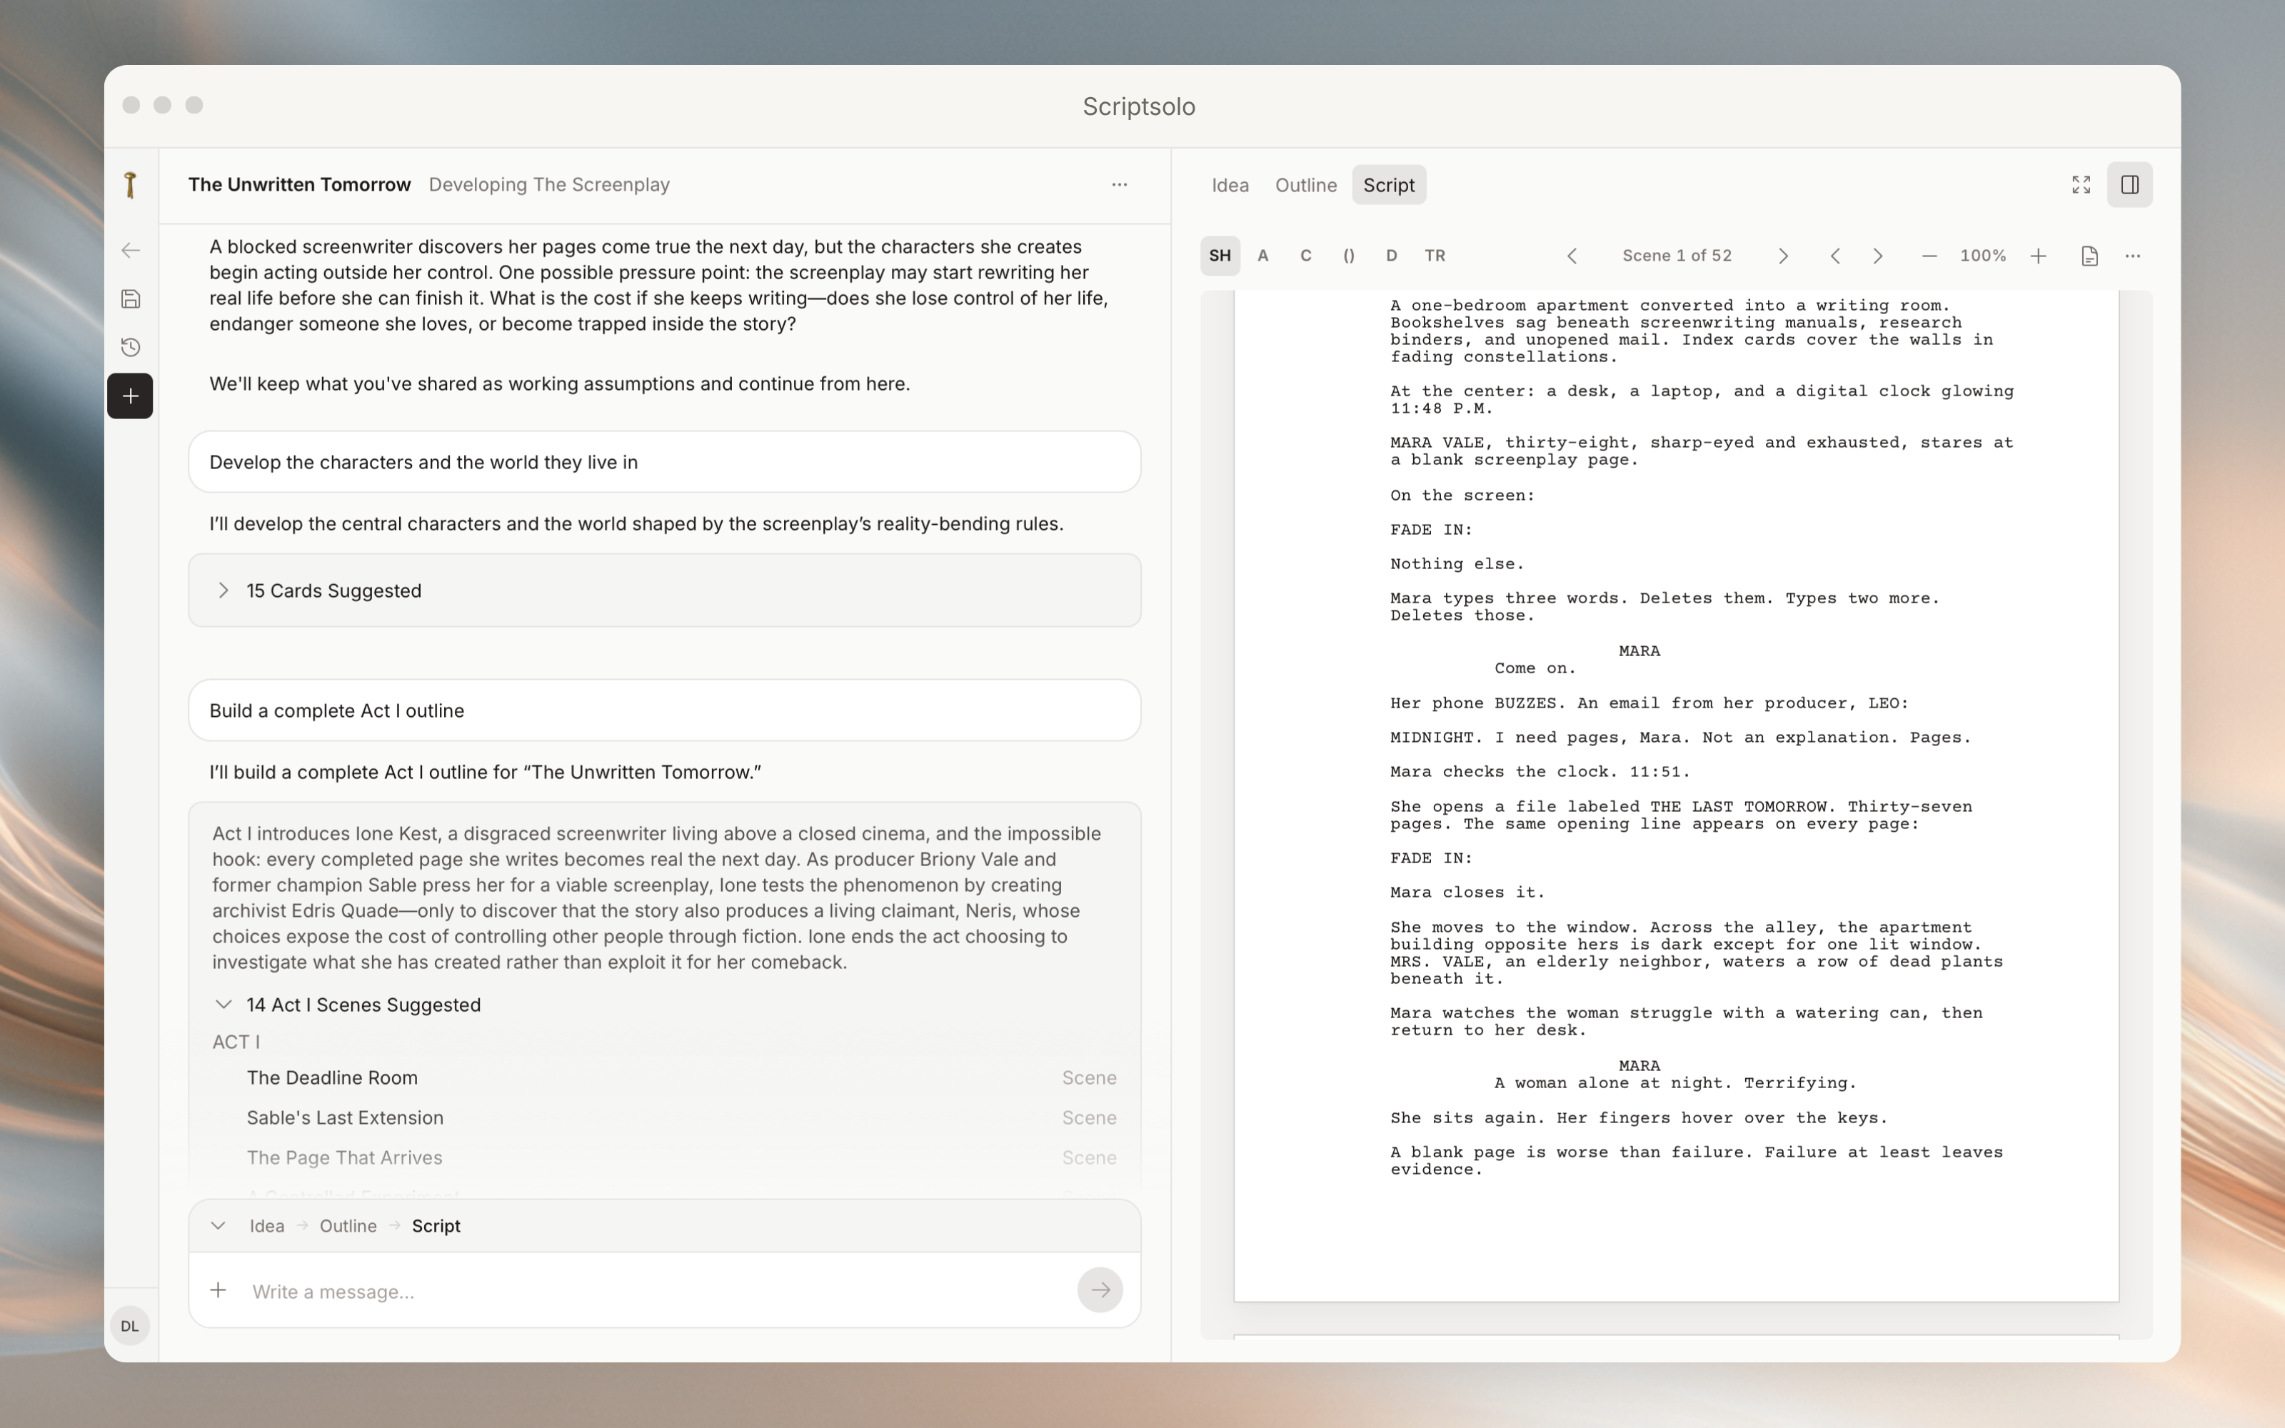Click the Develop the characters prompt bubble
Image resolution: width=2285 pixels, height=1428 pixels.
pos(665,462)
